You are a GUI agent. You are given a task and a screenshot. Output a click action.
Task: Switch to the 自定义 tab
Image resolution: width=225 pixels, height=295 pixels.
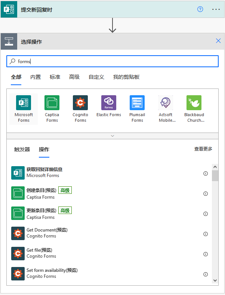pyautogui.click(x=96, y=77)
